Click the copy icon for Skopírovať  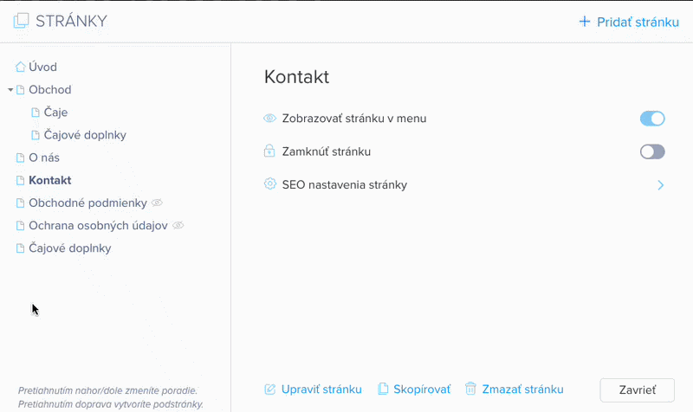click(383, 389)
